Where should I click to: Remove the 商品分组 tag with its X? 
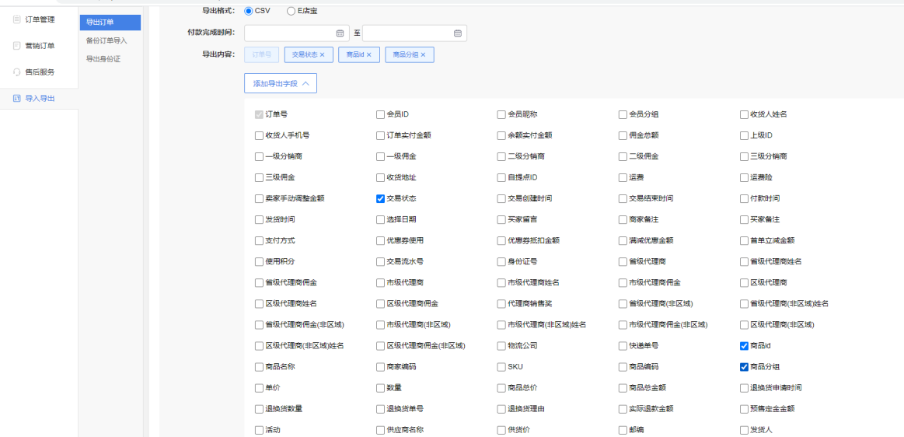click(x=423, y=55)
